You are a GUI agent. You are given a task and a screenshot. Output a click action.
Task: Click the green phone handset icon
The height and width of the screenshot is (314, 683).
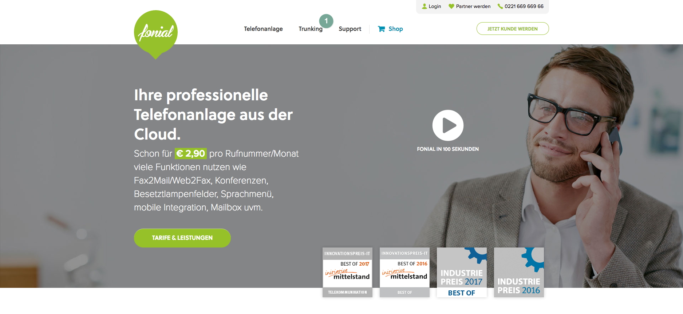(x=500, y=6)
